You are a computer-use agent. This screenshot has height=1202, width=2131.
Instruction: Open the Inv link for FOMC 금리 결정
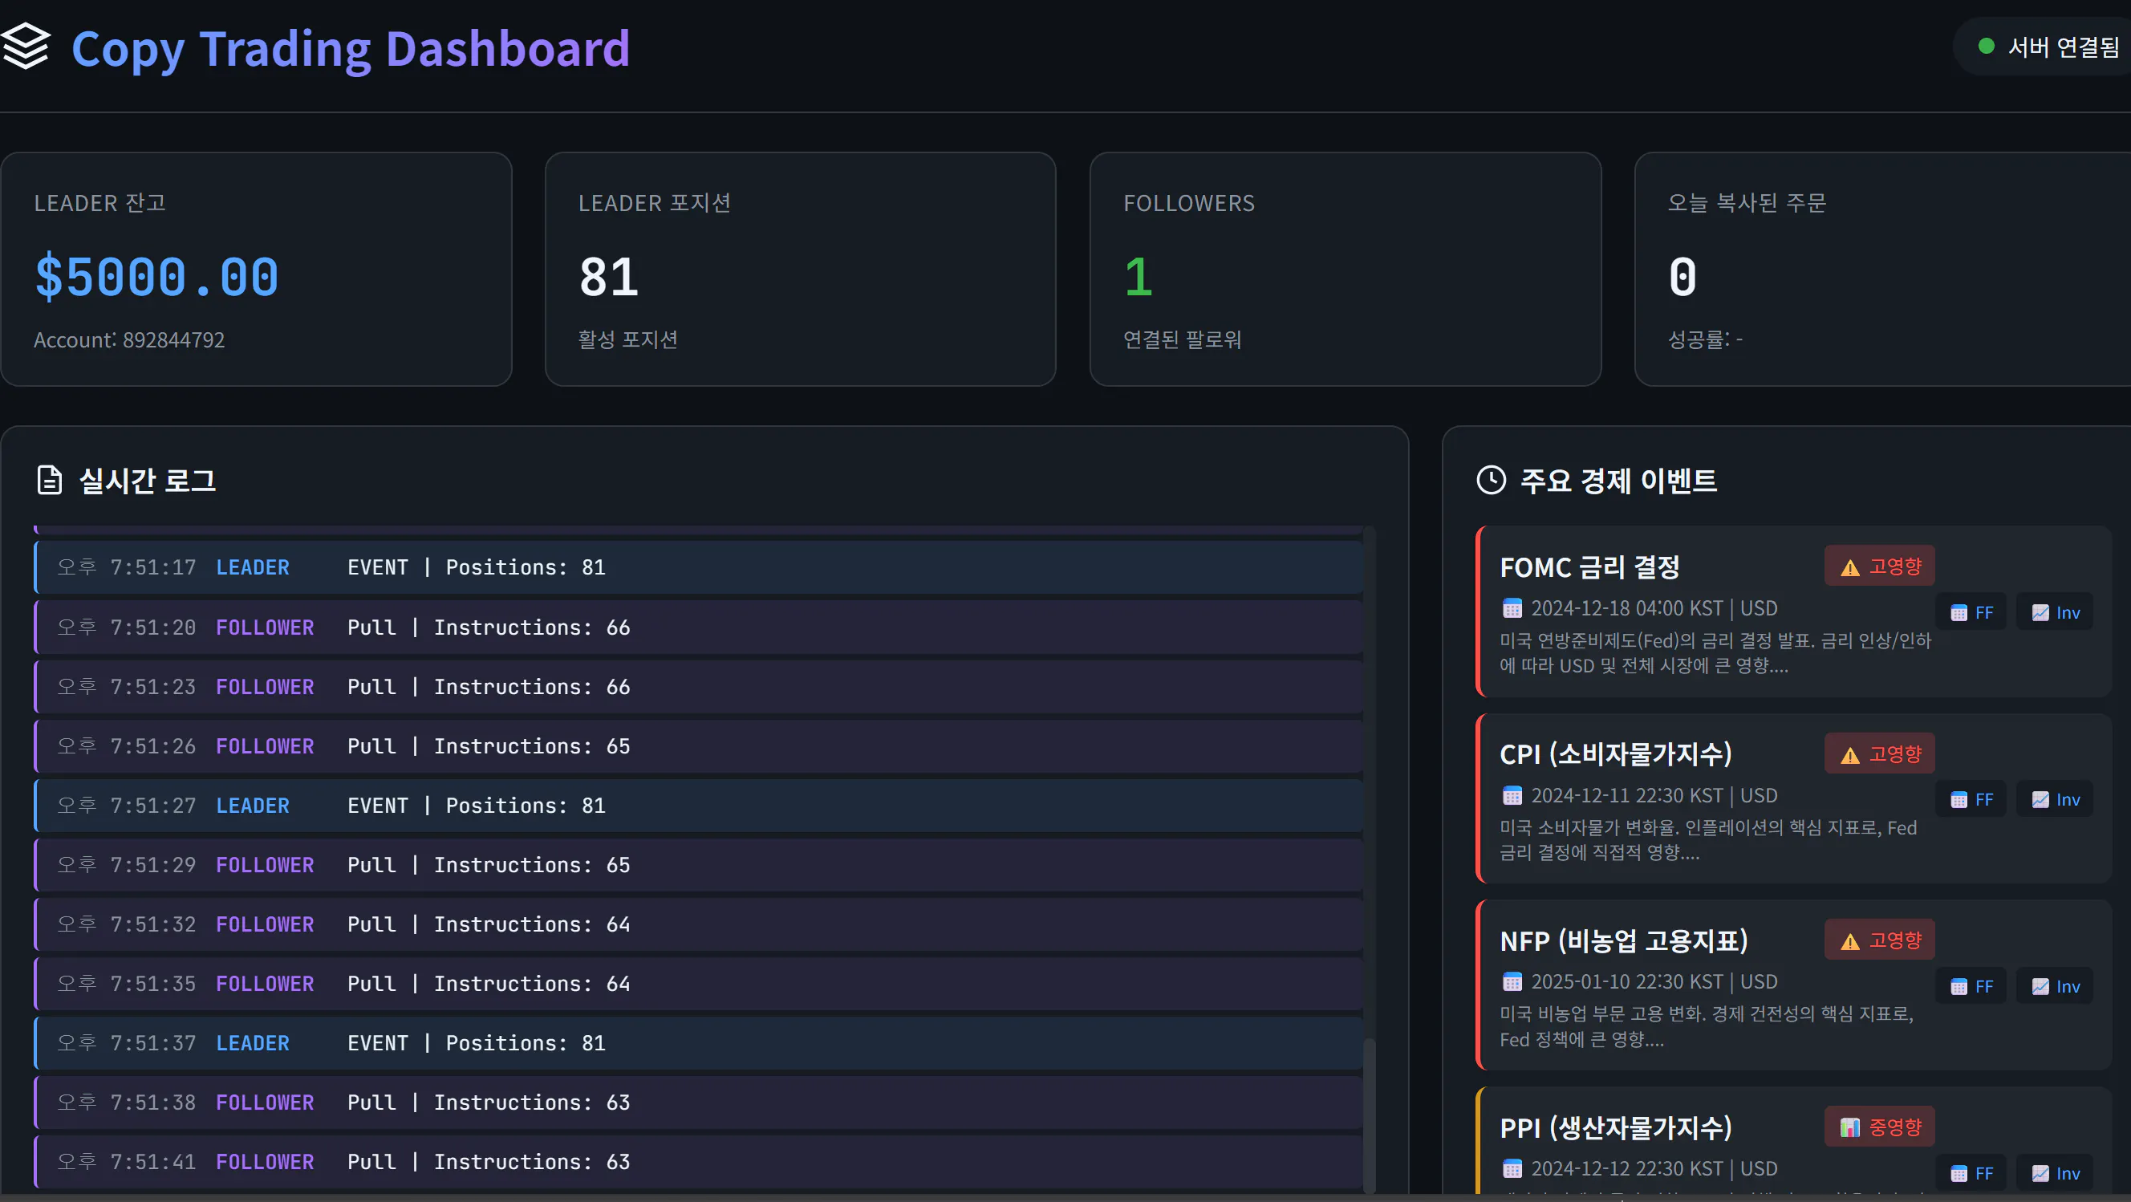(x=2055, y=612)
